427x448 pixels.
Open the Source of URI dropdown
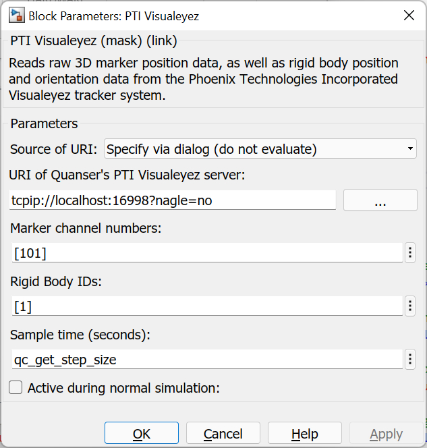260,149
